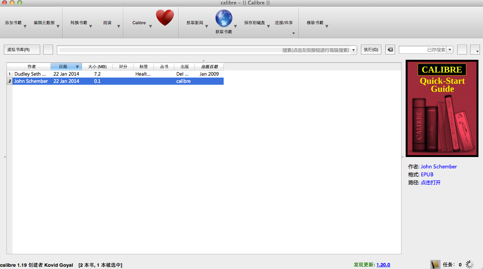
Task: Click the jobs spinner icon
Action: click(x=470, y=264)
